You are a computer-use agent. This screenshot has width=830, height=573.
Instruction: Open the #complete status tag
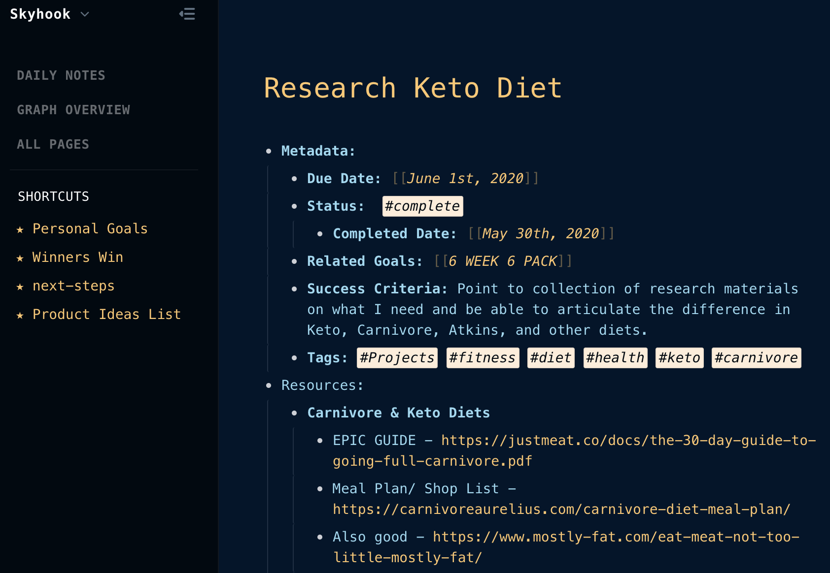(422, 206)
